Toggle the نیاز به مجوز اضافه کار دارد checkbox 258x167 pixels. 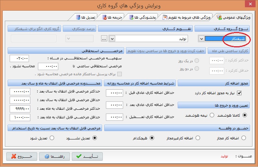click(240, 93)
